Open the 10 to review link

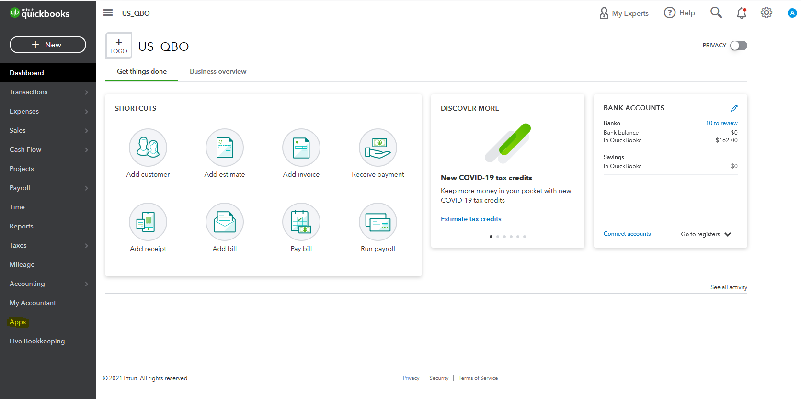721,123
